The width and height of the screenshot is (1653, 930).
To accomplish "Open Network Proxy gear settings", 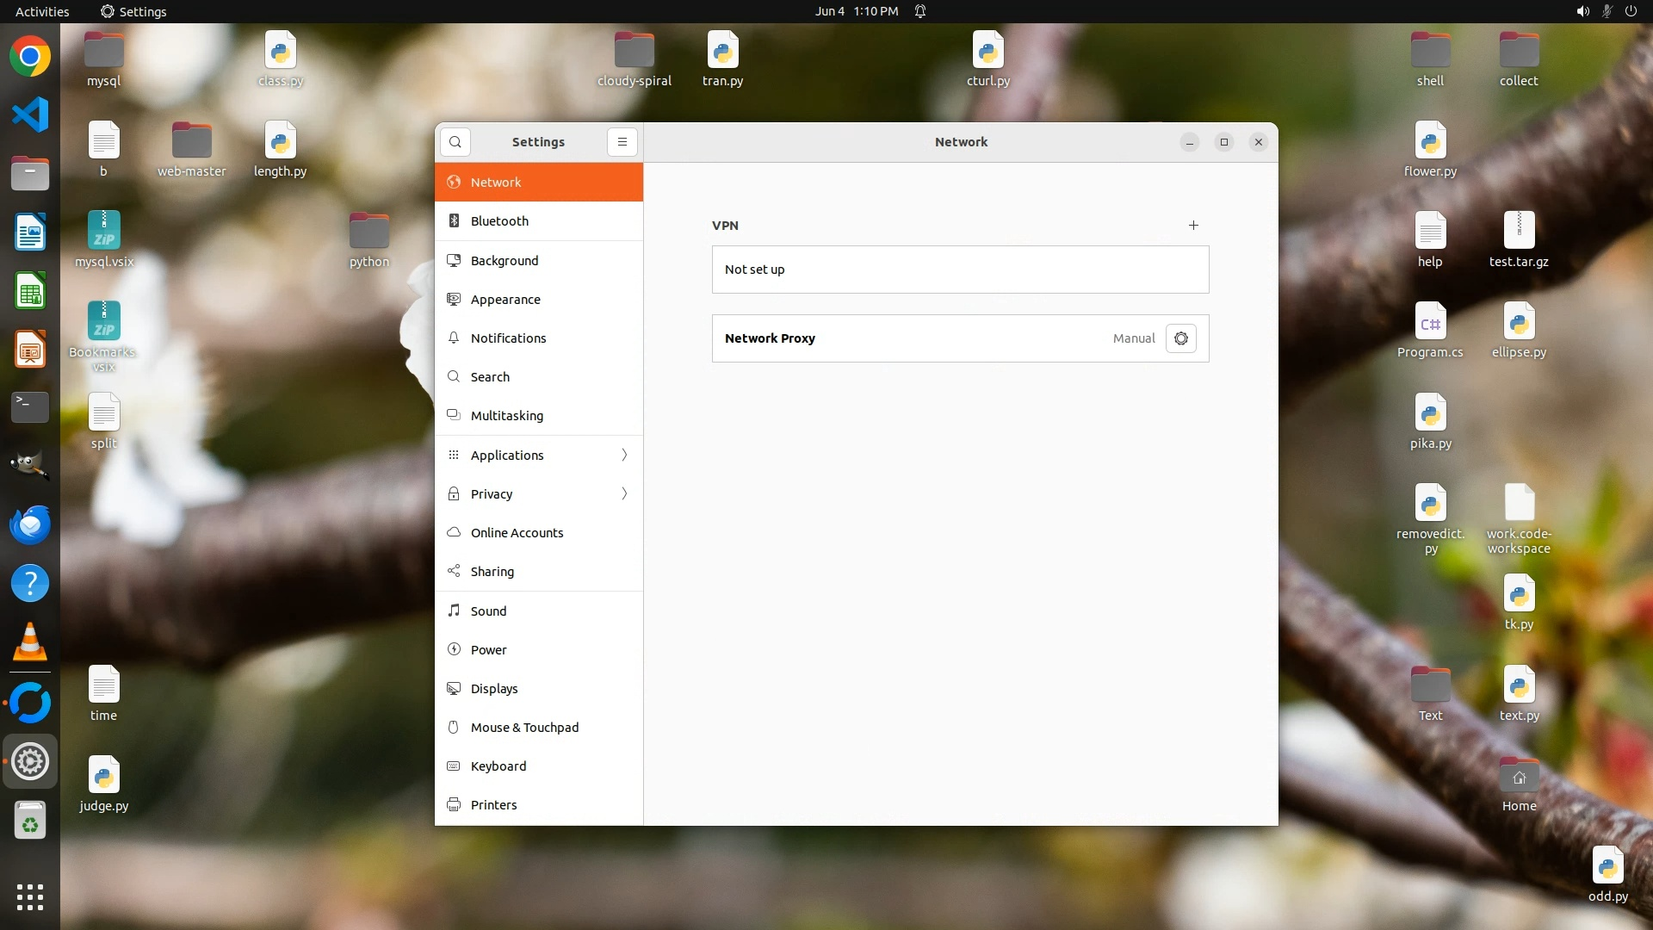I will 1180,338.
